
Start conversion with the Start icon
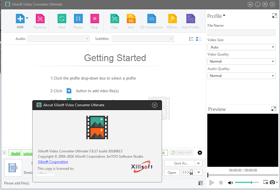point(62,18)
